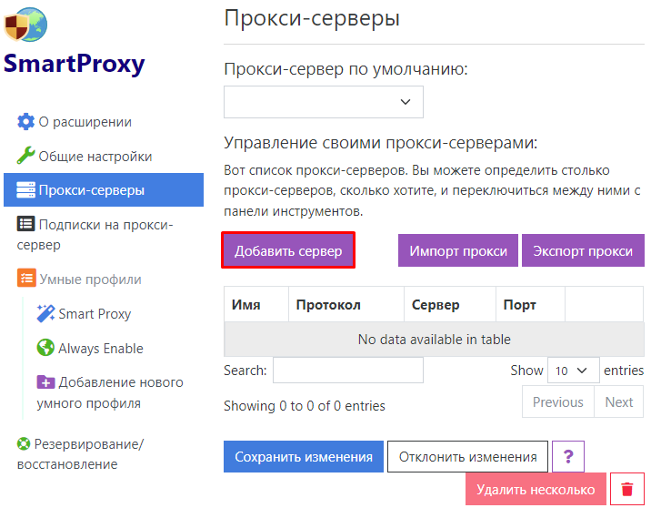The image size is (651, 508).
Task: Click Добавить сервер button
Action: 288,250
